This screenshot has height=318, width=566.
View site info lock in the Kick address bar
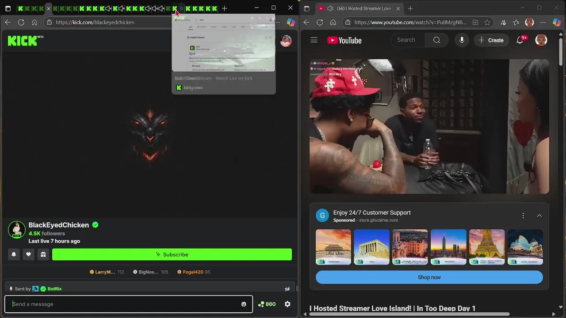point(49,22)
